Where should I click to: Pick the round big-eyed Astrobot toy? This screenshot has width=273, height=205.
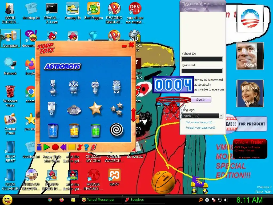[x=74, y=87]
